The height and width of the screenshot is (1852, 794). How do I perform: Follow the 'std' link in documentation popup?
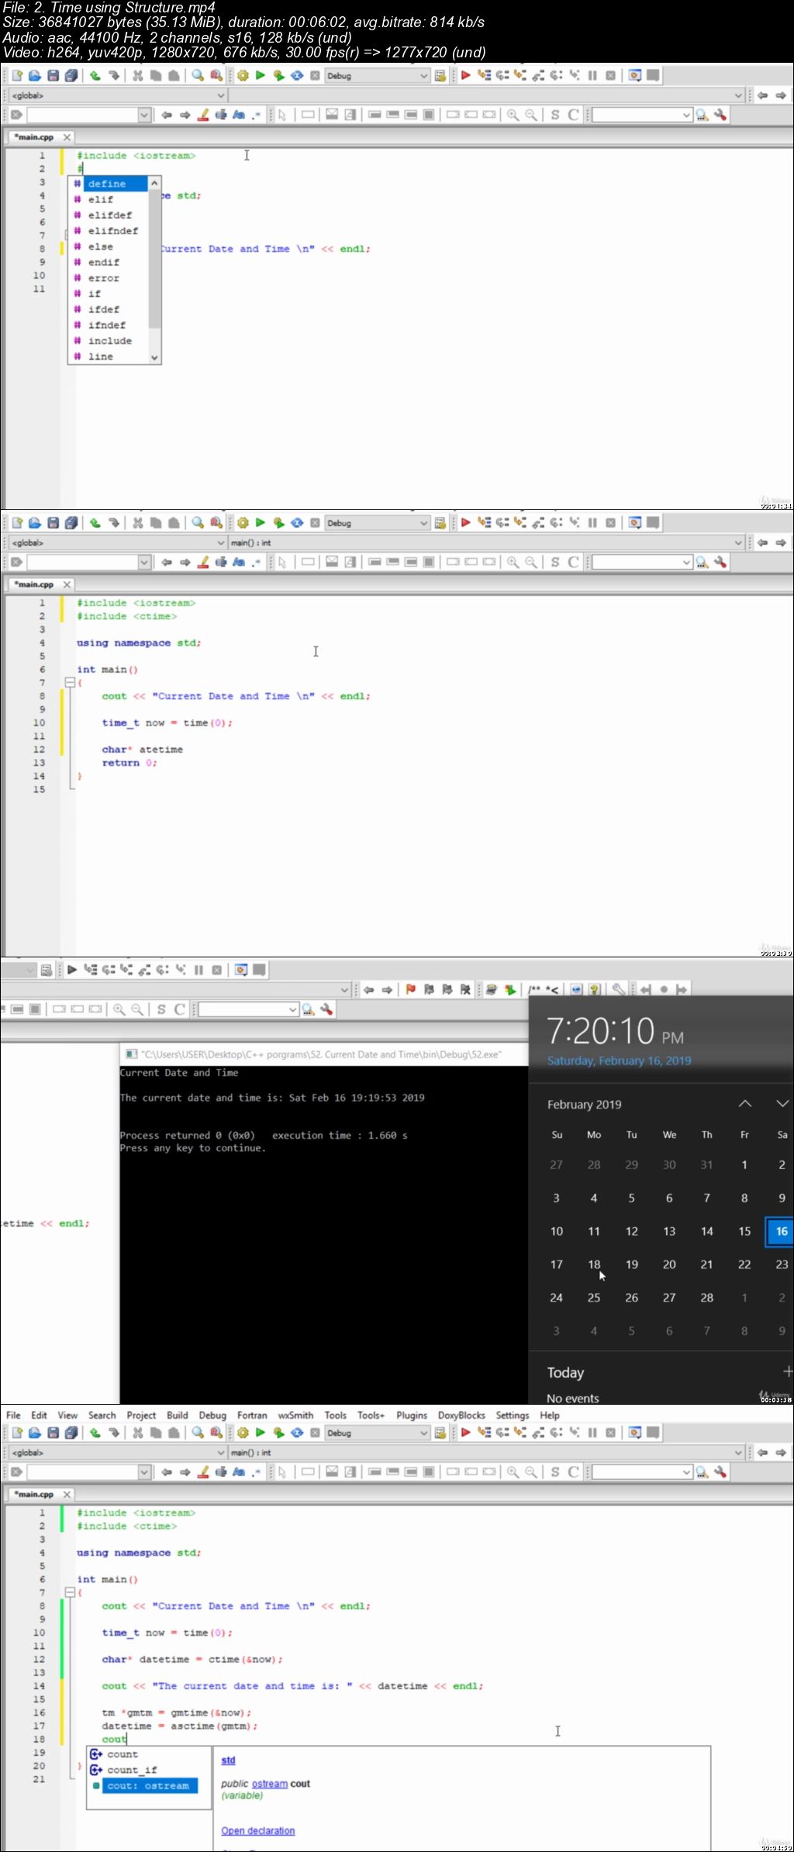tap(228, 1761)
